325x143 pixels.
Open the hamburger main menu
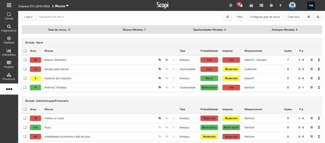tap(9, 5)
